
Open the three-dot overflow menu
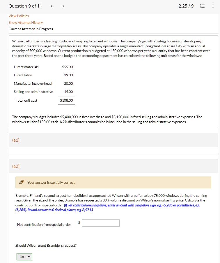(213, 6)
